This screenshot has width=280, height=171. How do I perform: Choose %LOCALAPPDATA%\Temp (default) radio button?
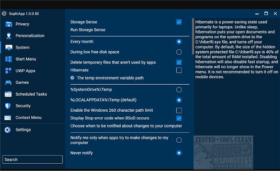[x=179, y=100]
